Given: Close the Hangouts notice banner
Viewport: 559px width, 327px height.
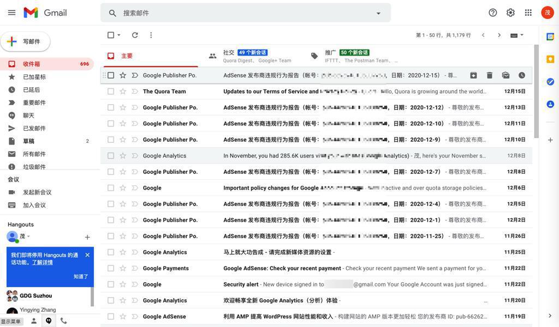Looking at the screenshot, I should click(87, 255).
